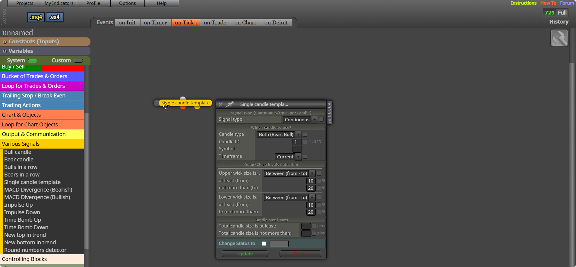The image size is (576, 267).
Task: Tick the checkbox beside Candle type
Action: 305,134
